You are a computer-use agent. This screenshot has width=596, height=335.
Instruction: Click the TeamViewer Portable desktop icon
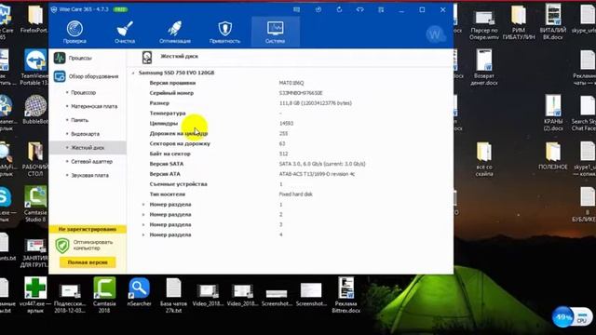34,67
